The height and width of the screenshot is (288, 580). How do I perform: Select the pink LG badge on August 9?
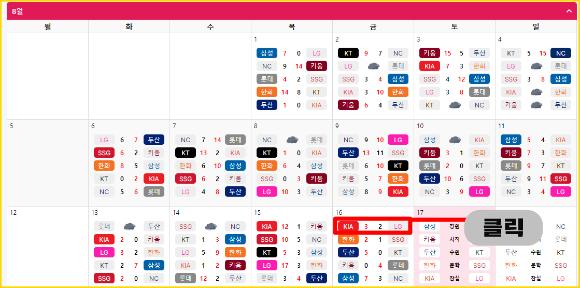pos(398,140)
